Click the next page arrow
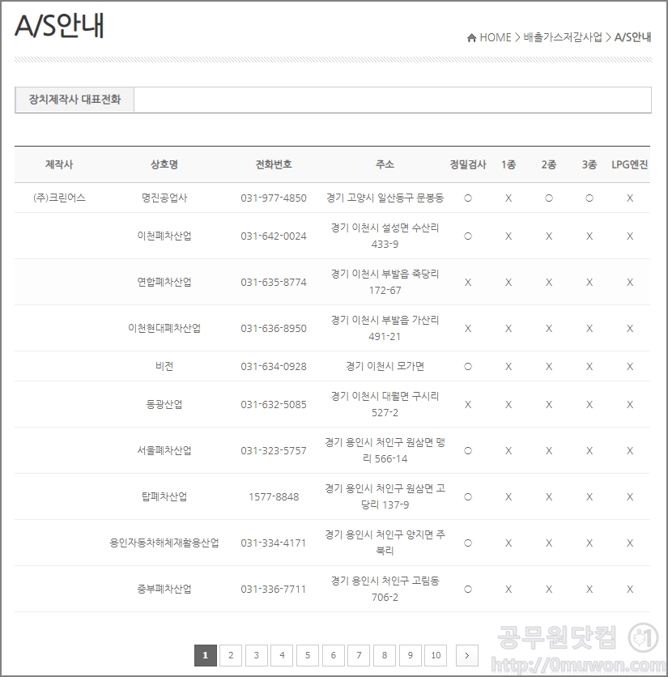 point(466,655)
